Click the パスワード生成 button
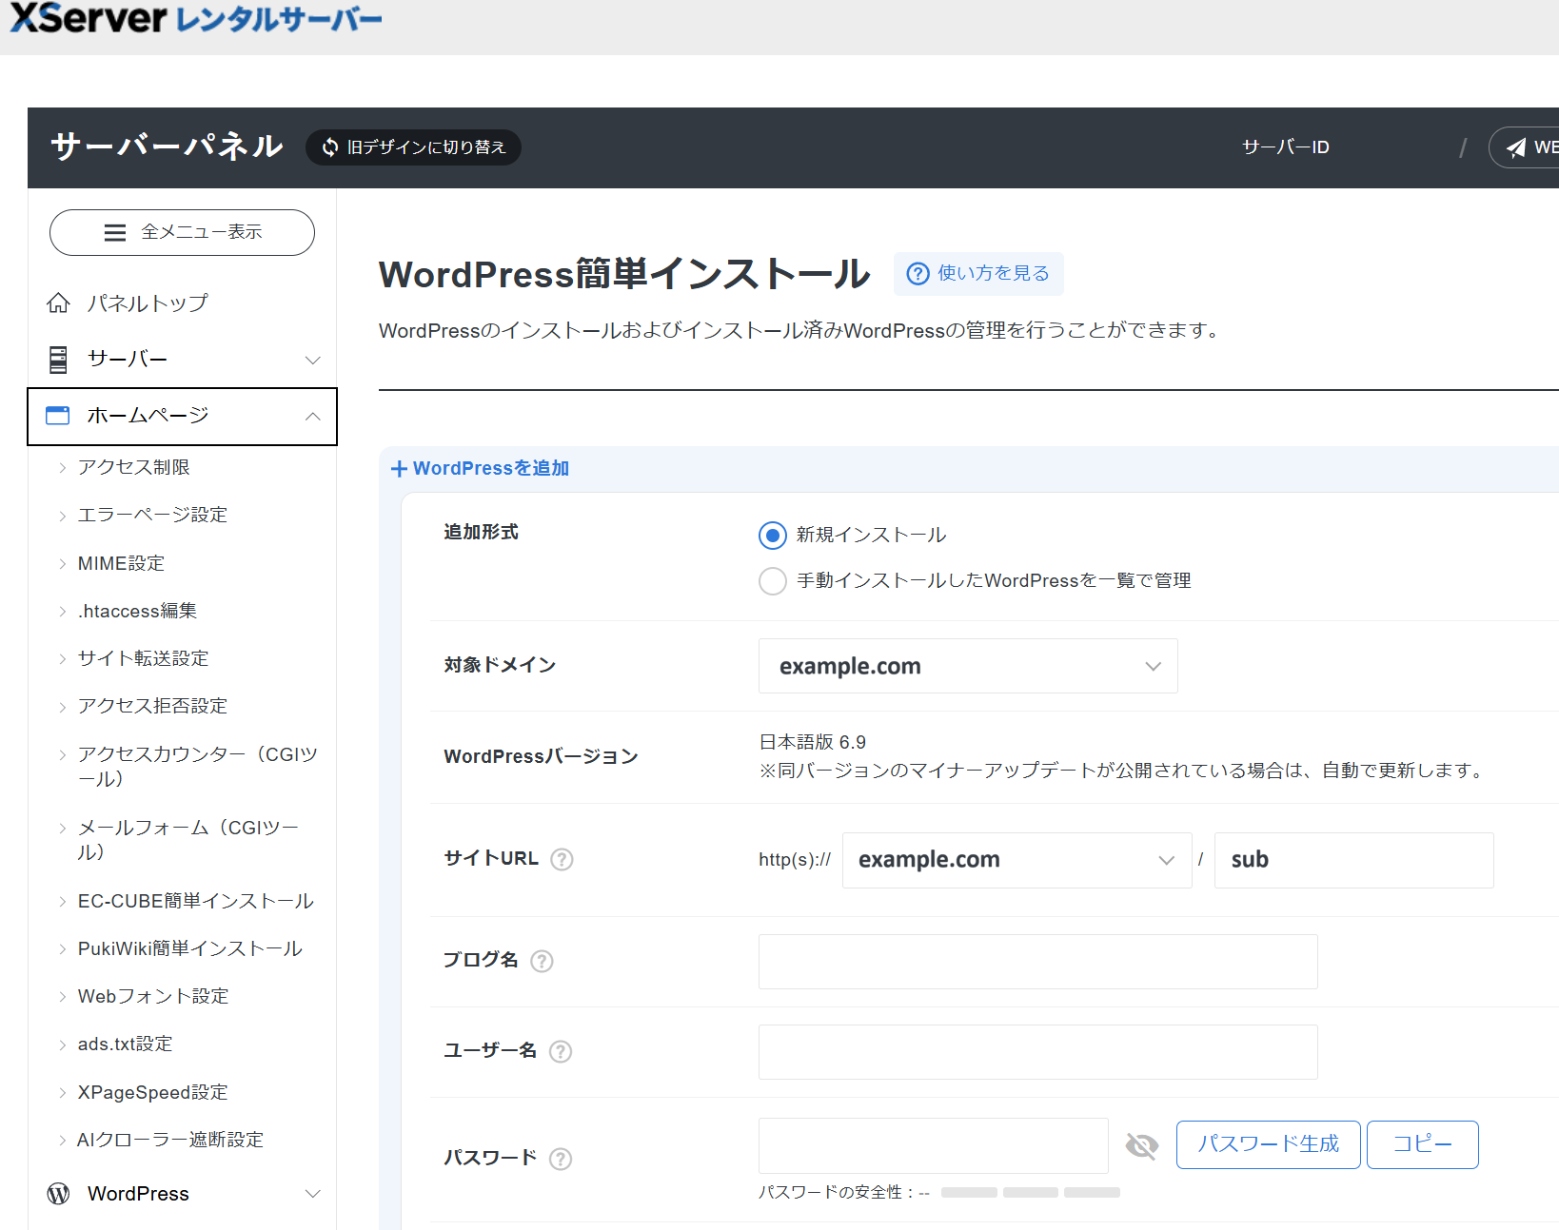The width and height of the screenshot is (1559, 1230). click(1268, 1144)
